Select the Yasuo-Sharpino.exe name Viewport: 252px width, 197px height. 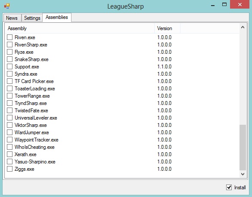(x=35, y=162)
